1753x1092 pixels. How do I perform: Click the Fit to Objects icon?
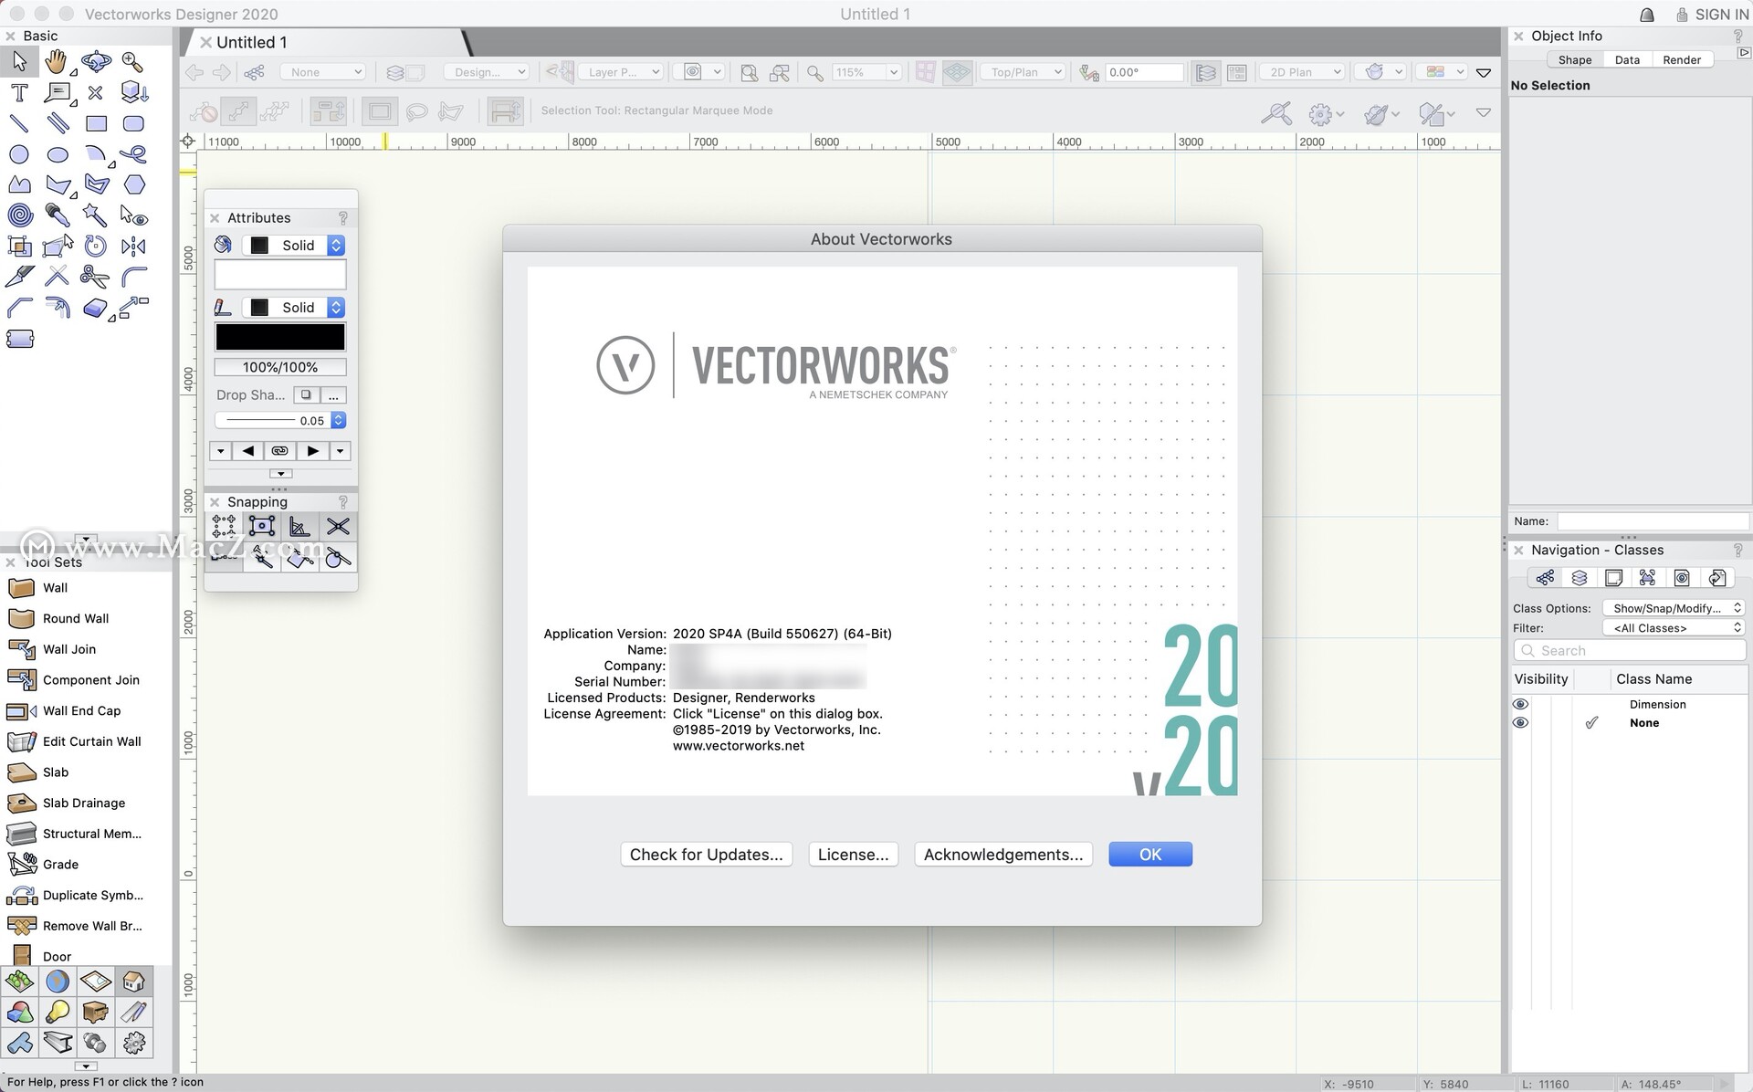click(779, 72)
